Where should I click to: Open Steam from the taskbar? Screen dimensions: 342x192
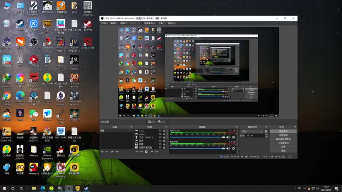(x=86, y=188)
